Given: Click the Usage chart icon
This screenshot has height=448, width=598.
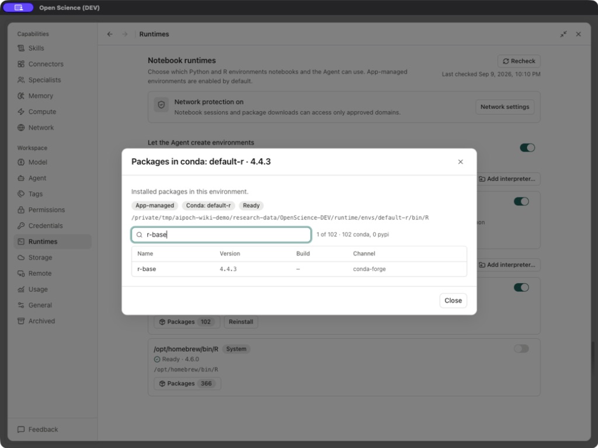Looking at the screenshot, I should pyautogui.click(x=21, y=289).
